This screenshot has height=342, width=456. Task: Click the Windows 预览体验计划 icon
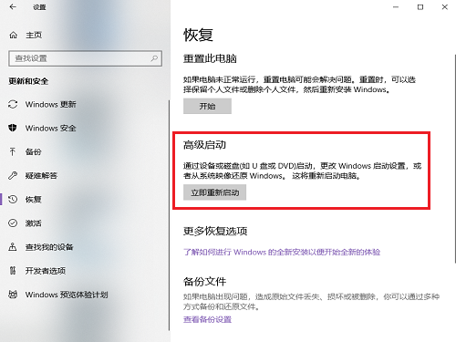13,295
